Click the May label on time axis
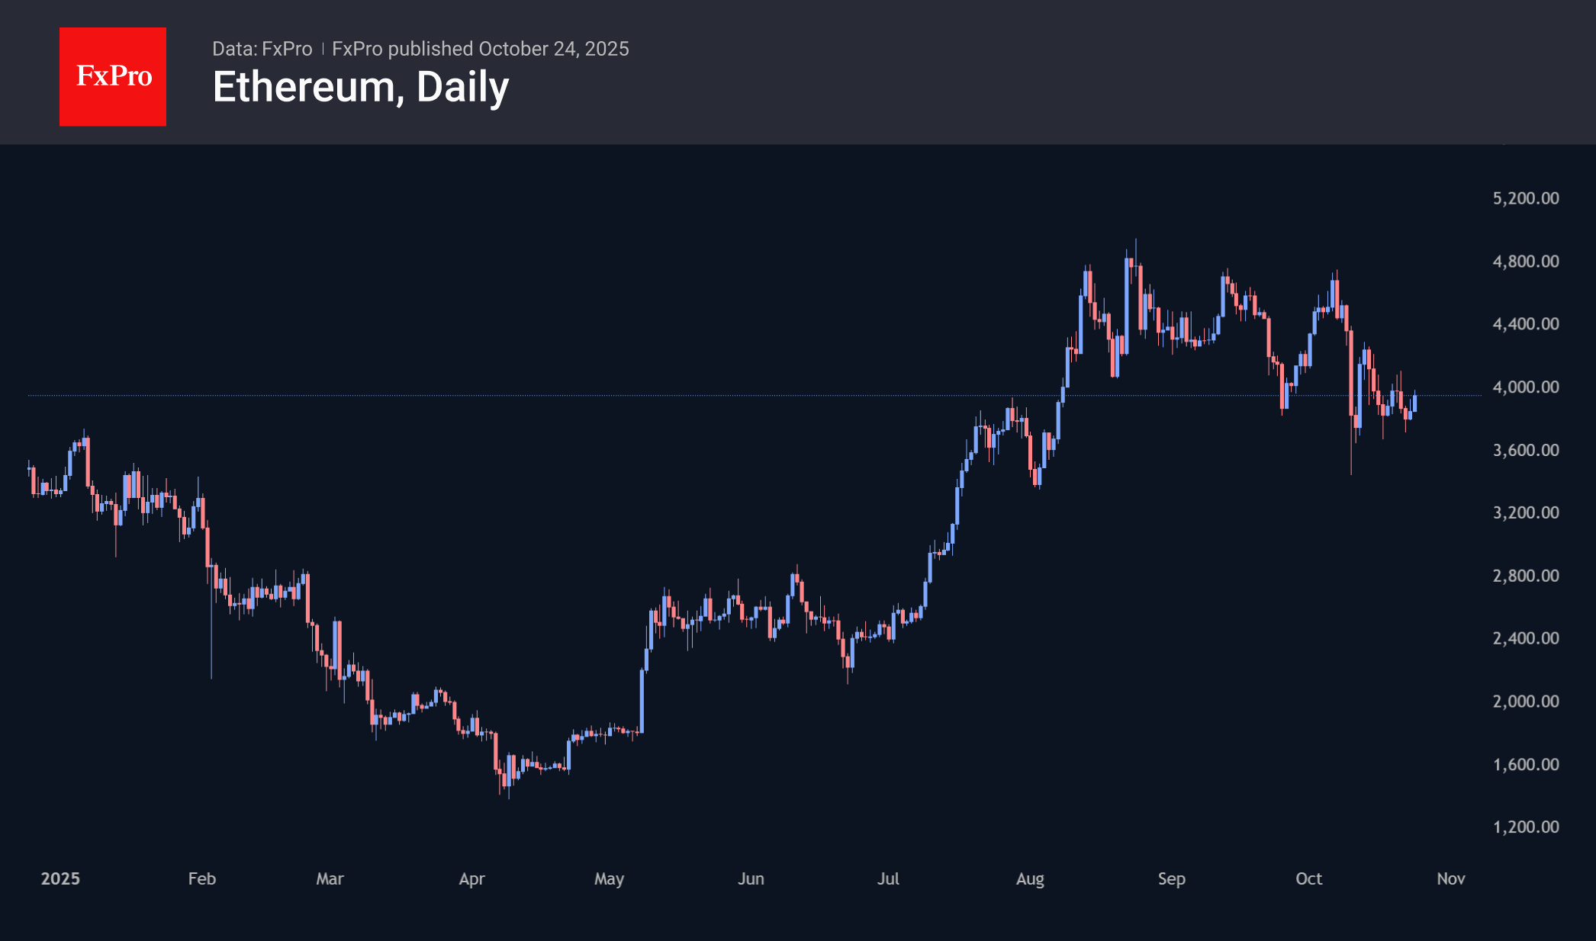This screenshot has height=941, width=1596. coord(609,878)
